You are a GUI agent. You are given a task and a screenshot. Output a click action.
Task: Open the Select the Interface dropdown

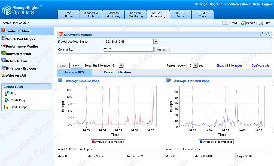coord(121,65)
